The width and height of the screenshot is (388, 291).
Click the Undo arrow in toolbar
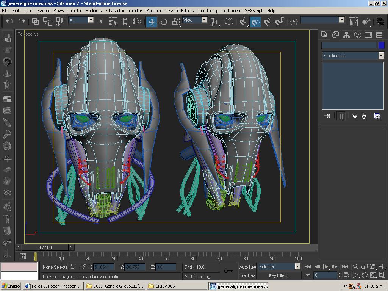point(9,22)
